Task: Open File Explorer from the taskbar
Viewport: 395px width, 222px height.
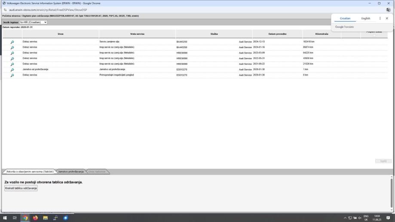Action: [x=45, y=218]
